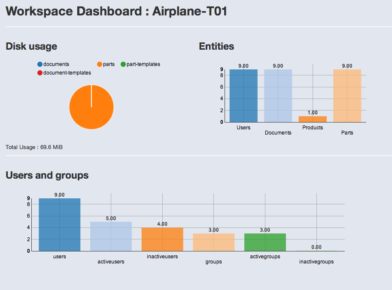Click the orange inactiveusers bar
Screen dimensions: 392x290
[x=162, y=239]
